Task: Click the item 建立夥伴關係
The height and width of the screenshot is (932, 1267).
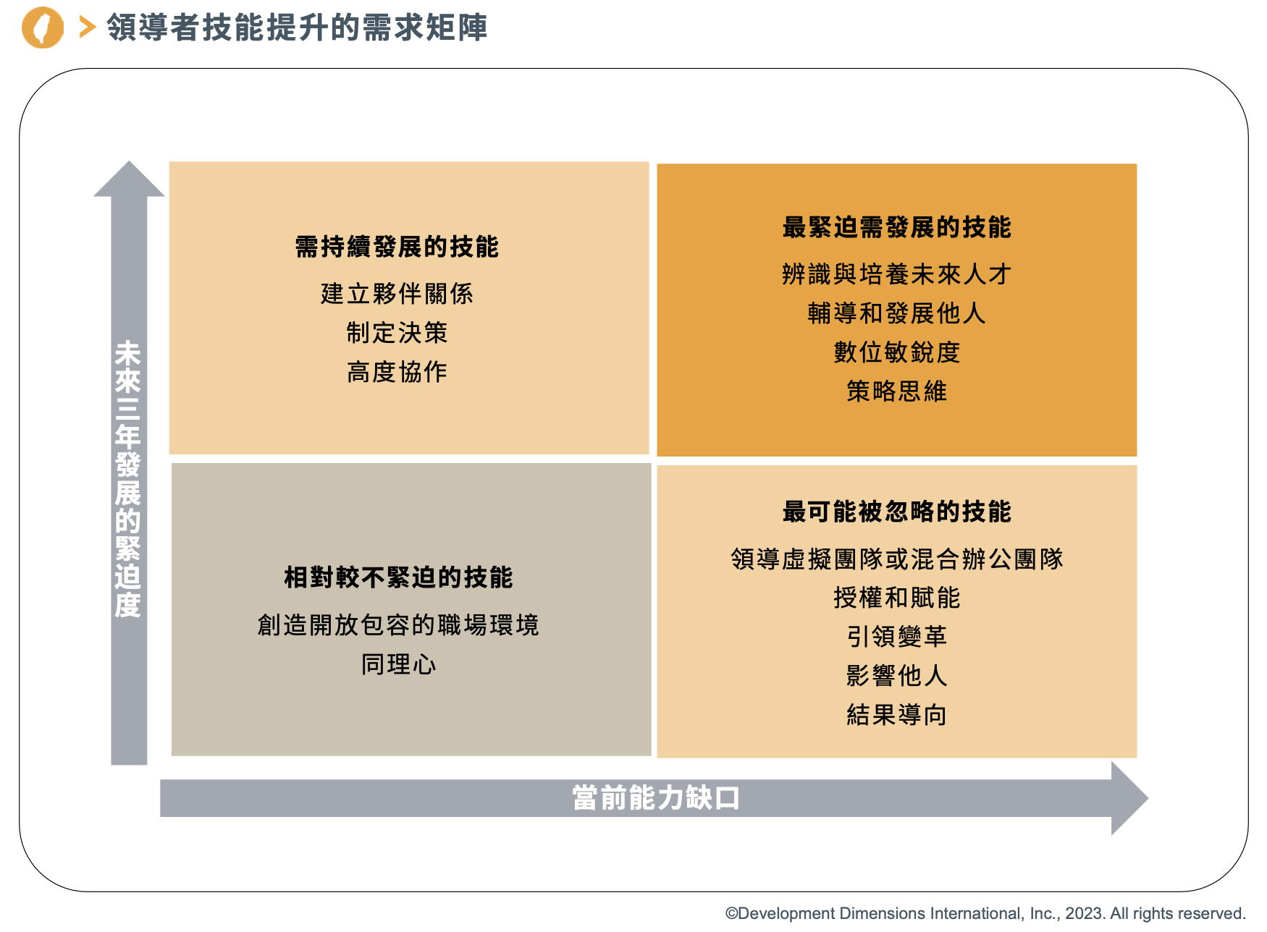Action: pos(397,294)
